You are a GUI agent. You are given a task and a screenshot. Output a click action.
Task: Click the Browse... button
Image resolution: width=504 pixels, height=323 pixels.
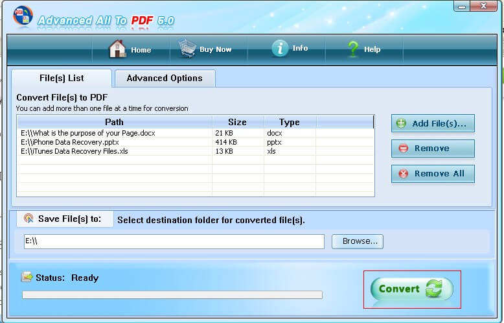(x=358, y=241)
